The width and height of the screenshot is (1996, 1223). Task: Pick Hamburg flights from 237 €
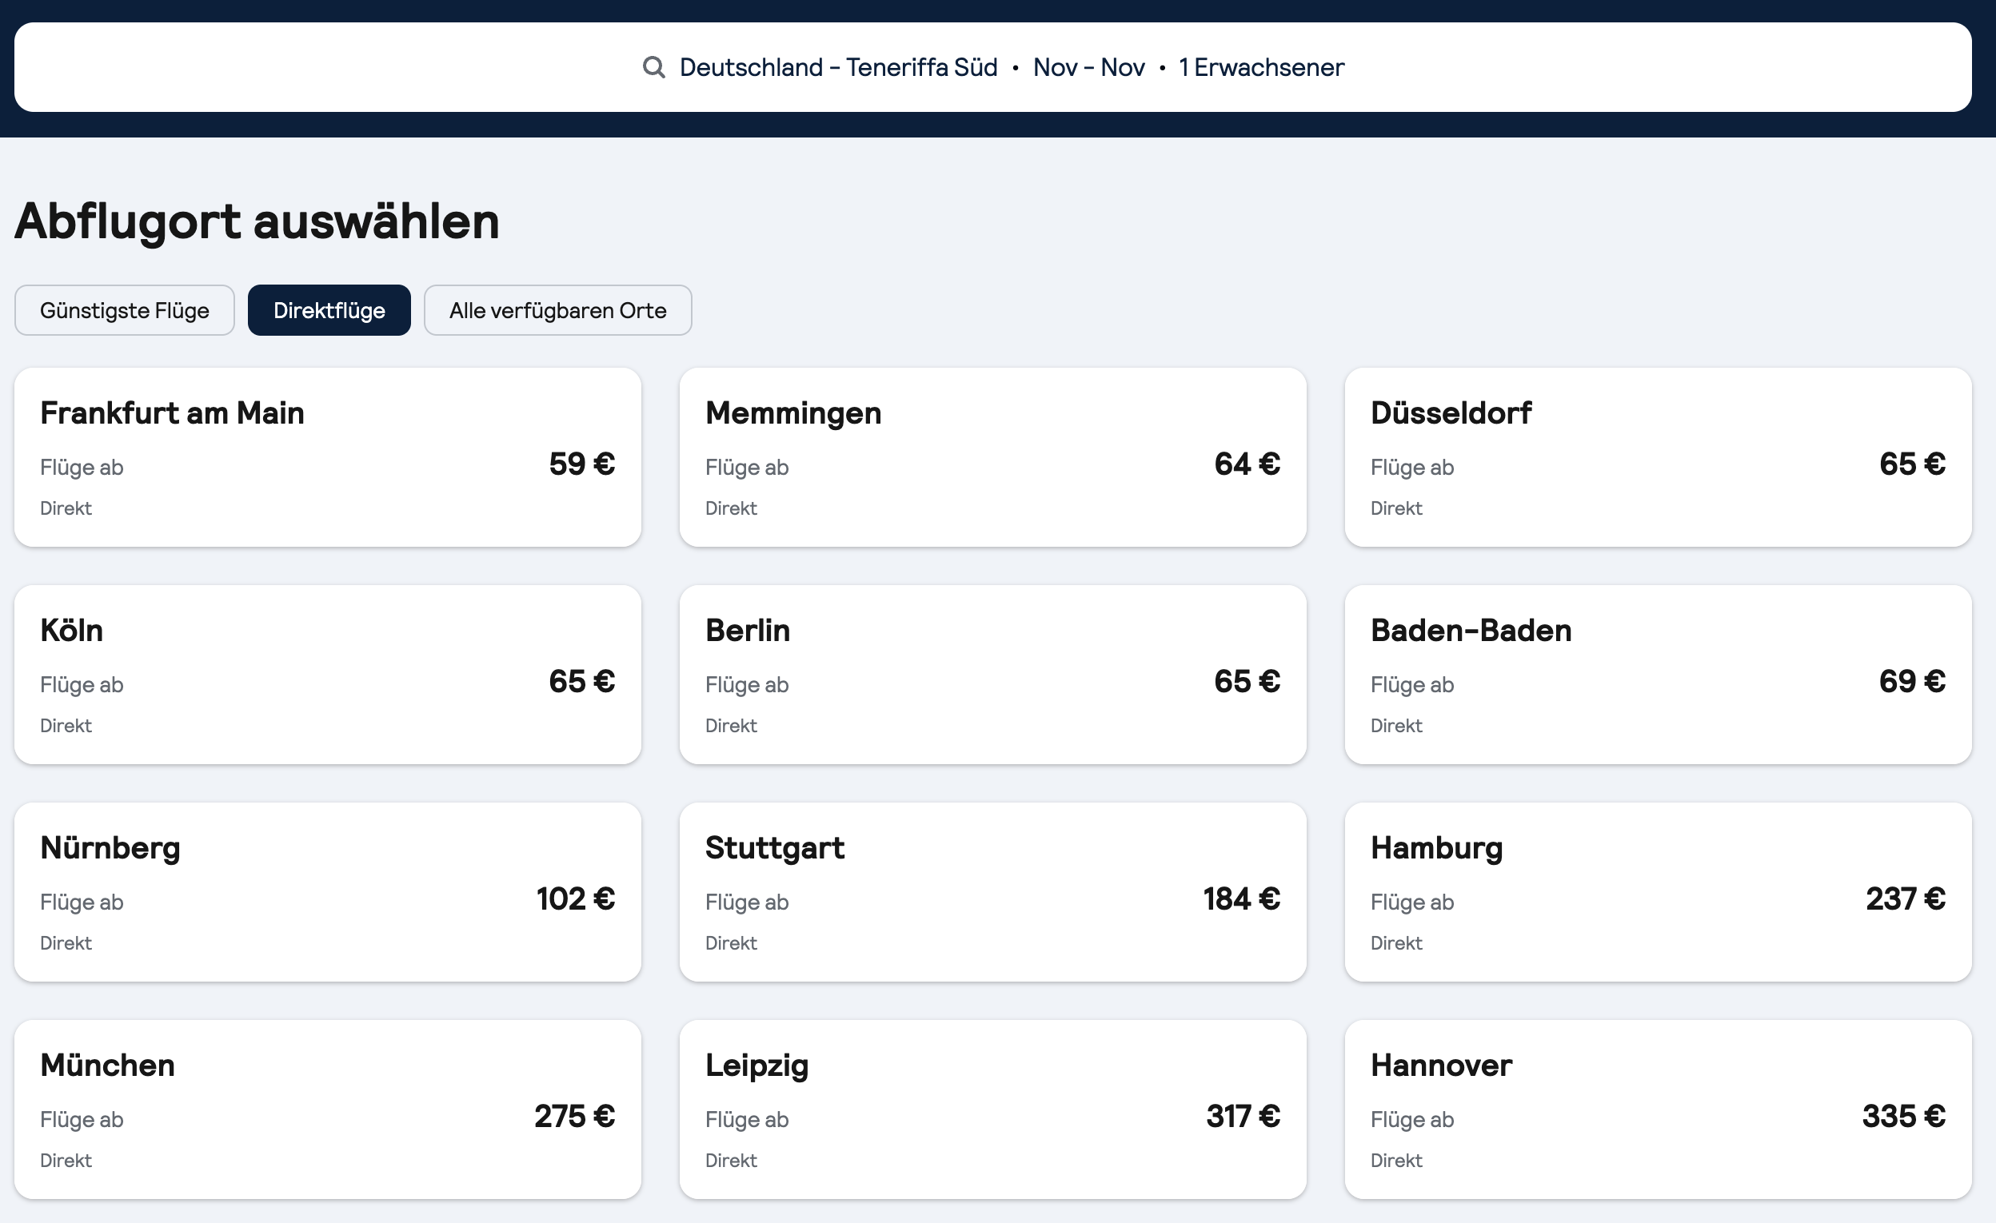coord(1658,892)
